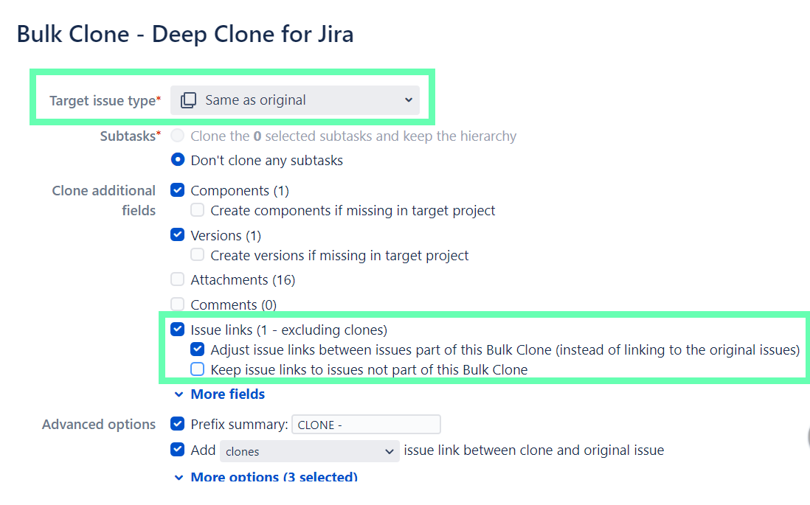Uncheck Components (1)

click(176, 189)
